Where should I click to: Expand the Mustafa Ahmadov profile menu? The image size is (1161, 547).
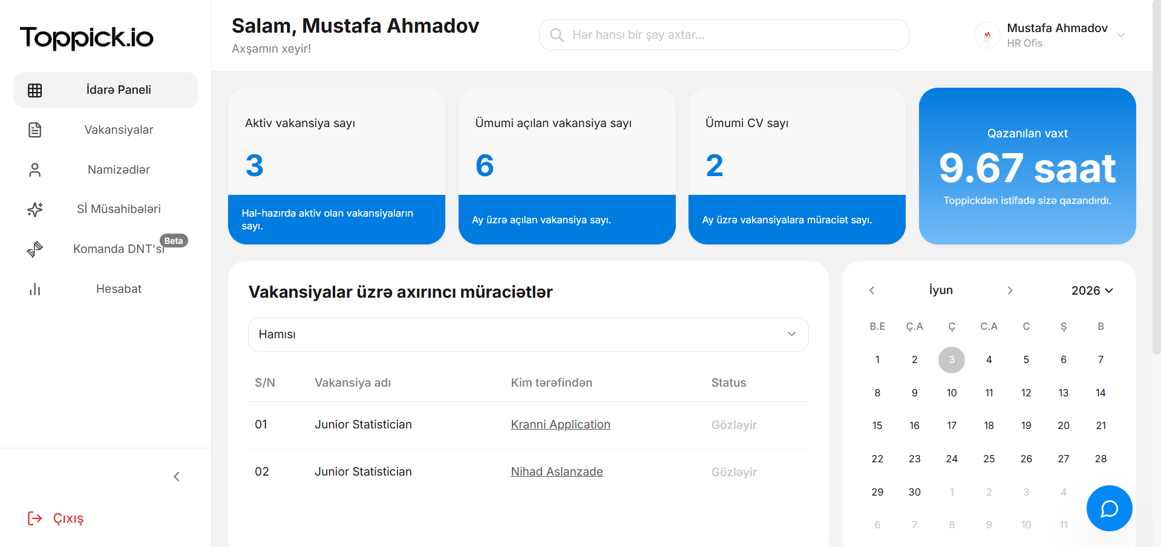pos(1121,35)
